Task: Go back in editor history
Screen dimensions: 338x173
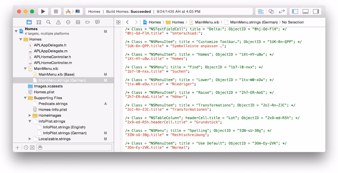Action: [127, 22]
